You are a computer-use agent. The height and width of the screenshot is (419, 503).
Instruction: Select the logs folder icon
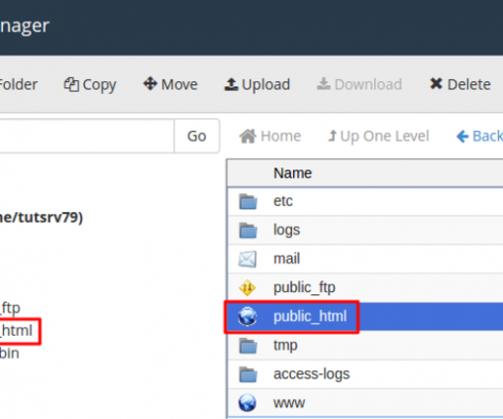coord(248,230)
